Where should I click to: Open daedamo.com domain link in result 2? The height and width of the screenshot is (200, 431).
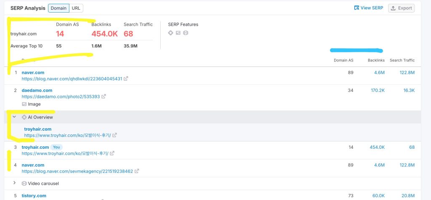37,90
